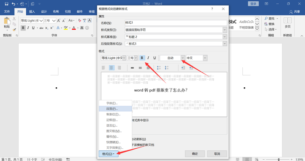Open the 插入 ribbon tab
Screen dimensions: 305x161
(x=32, y=12)
